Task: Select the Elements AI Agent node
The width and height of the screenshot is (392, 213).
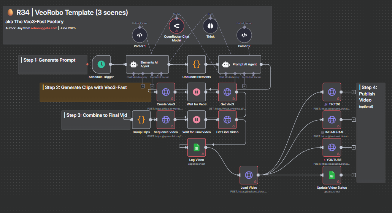Action: (x=147, y=64)
